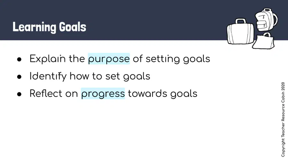Click the suitcase illustration
This screenshot has height=162, width=288.
[240, 32]
